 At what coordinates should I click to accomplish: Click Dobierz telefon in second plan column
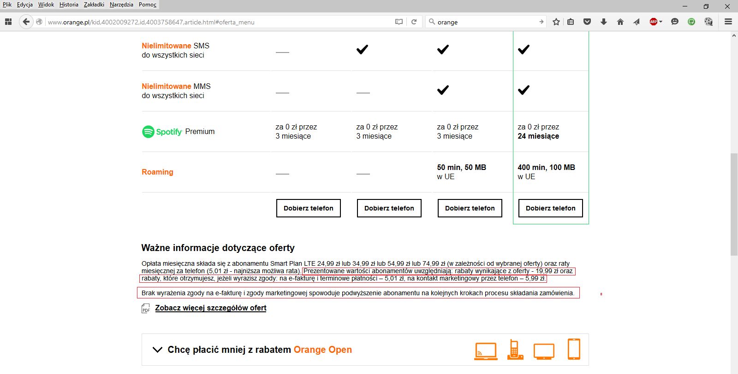[389, 208]
